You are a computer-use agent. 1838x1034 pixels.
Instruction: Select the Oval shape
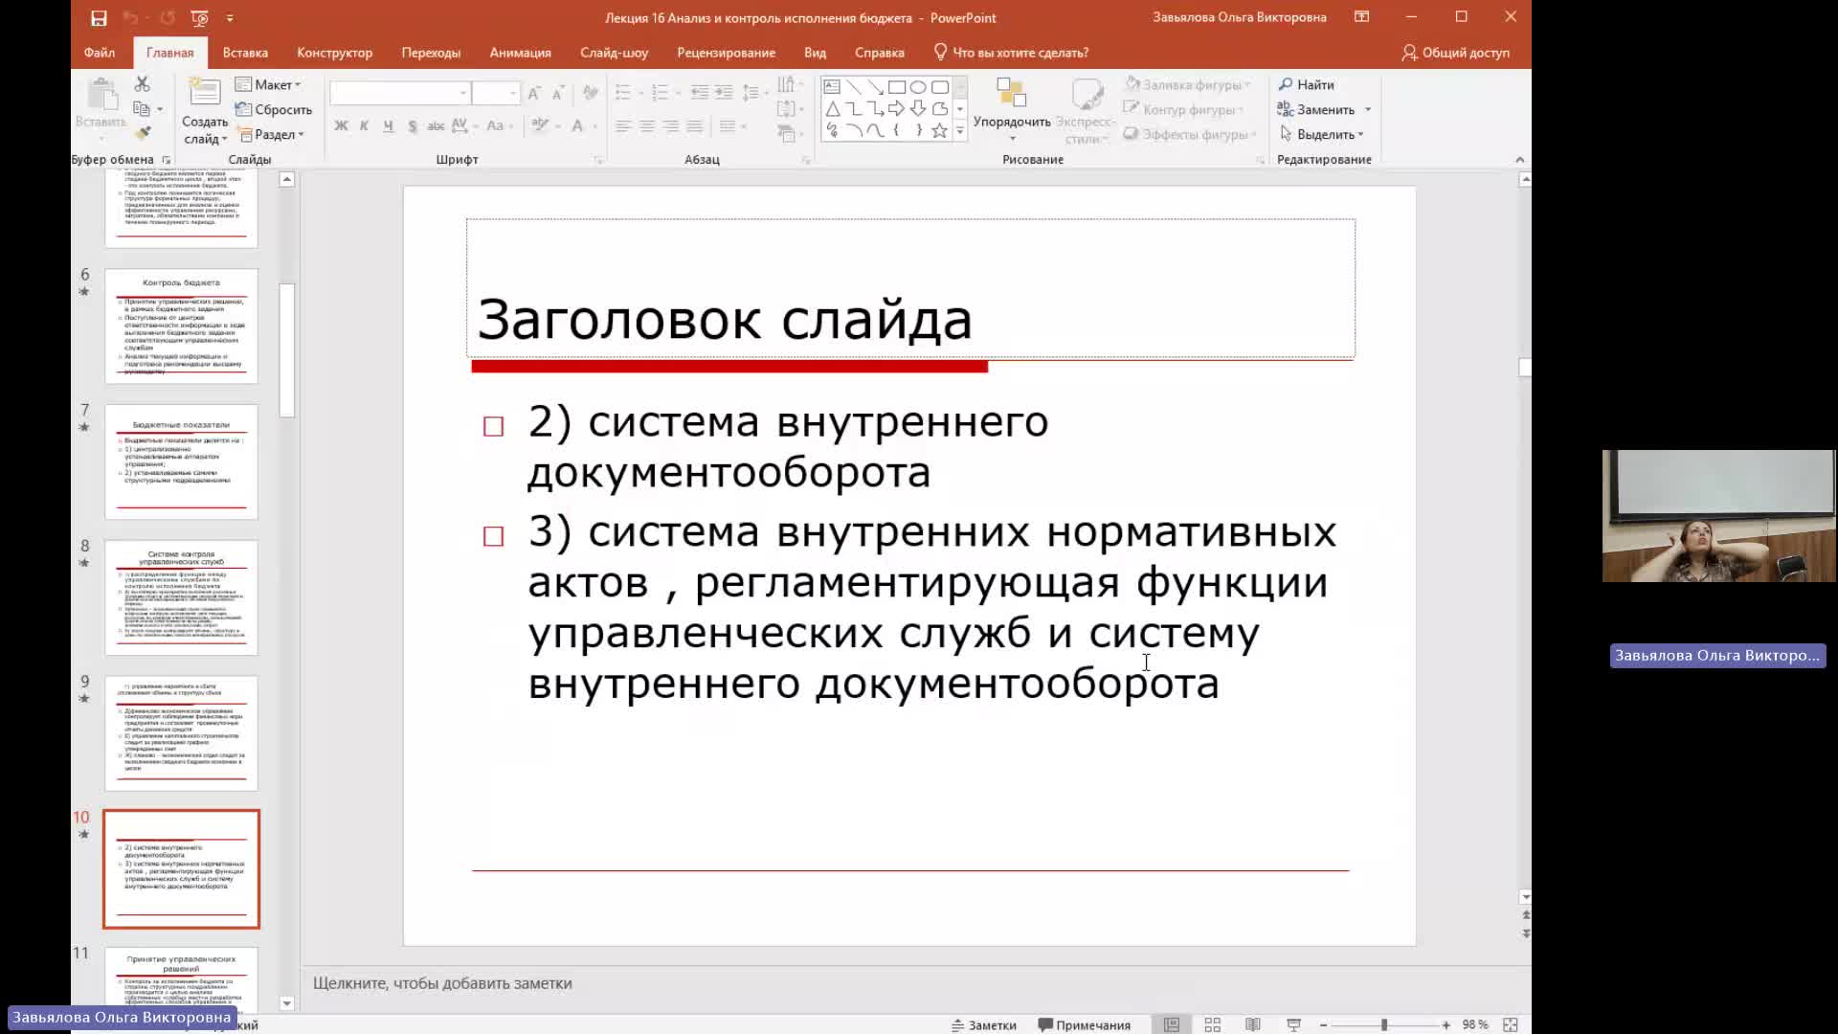tap(918, 86)
